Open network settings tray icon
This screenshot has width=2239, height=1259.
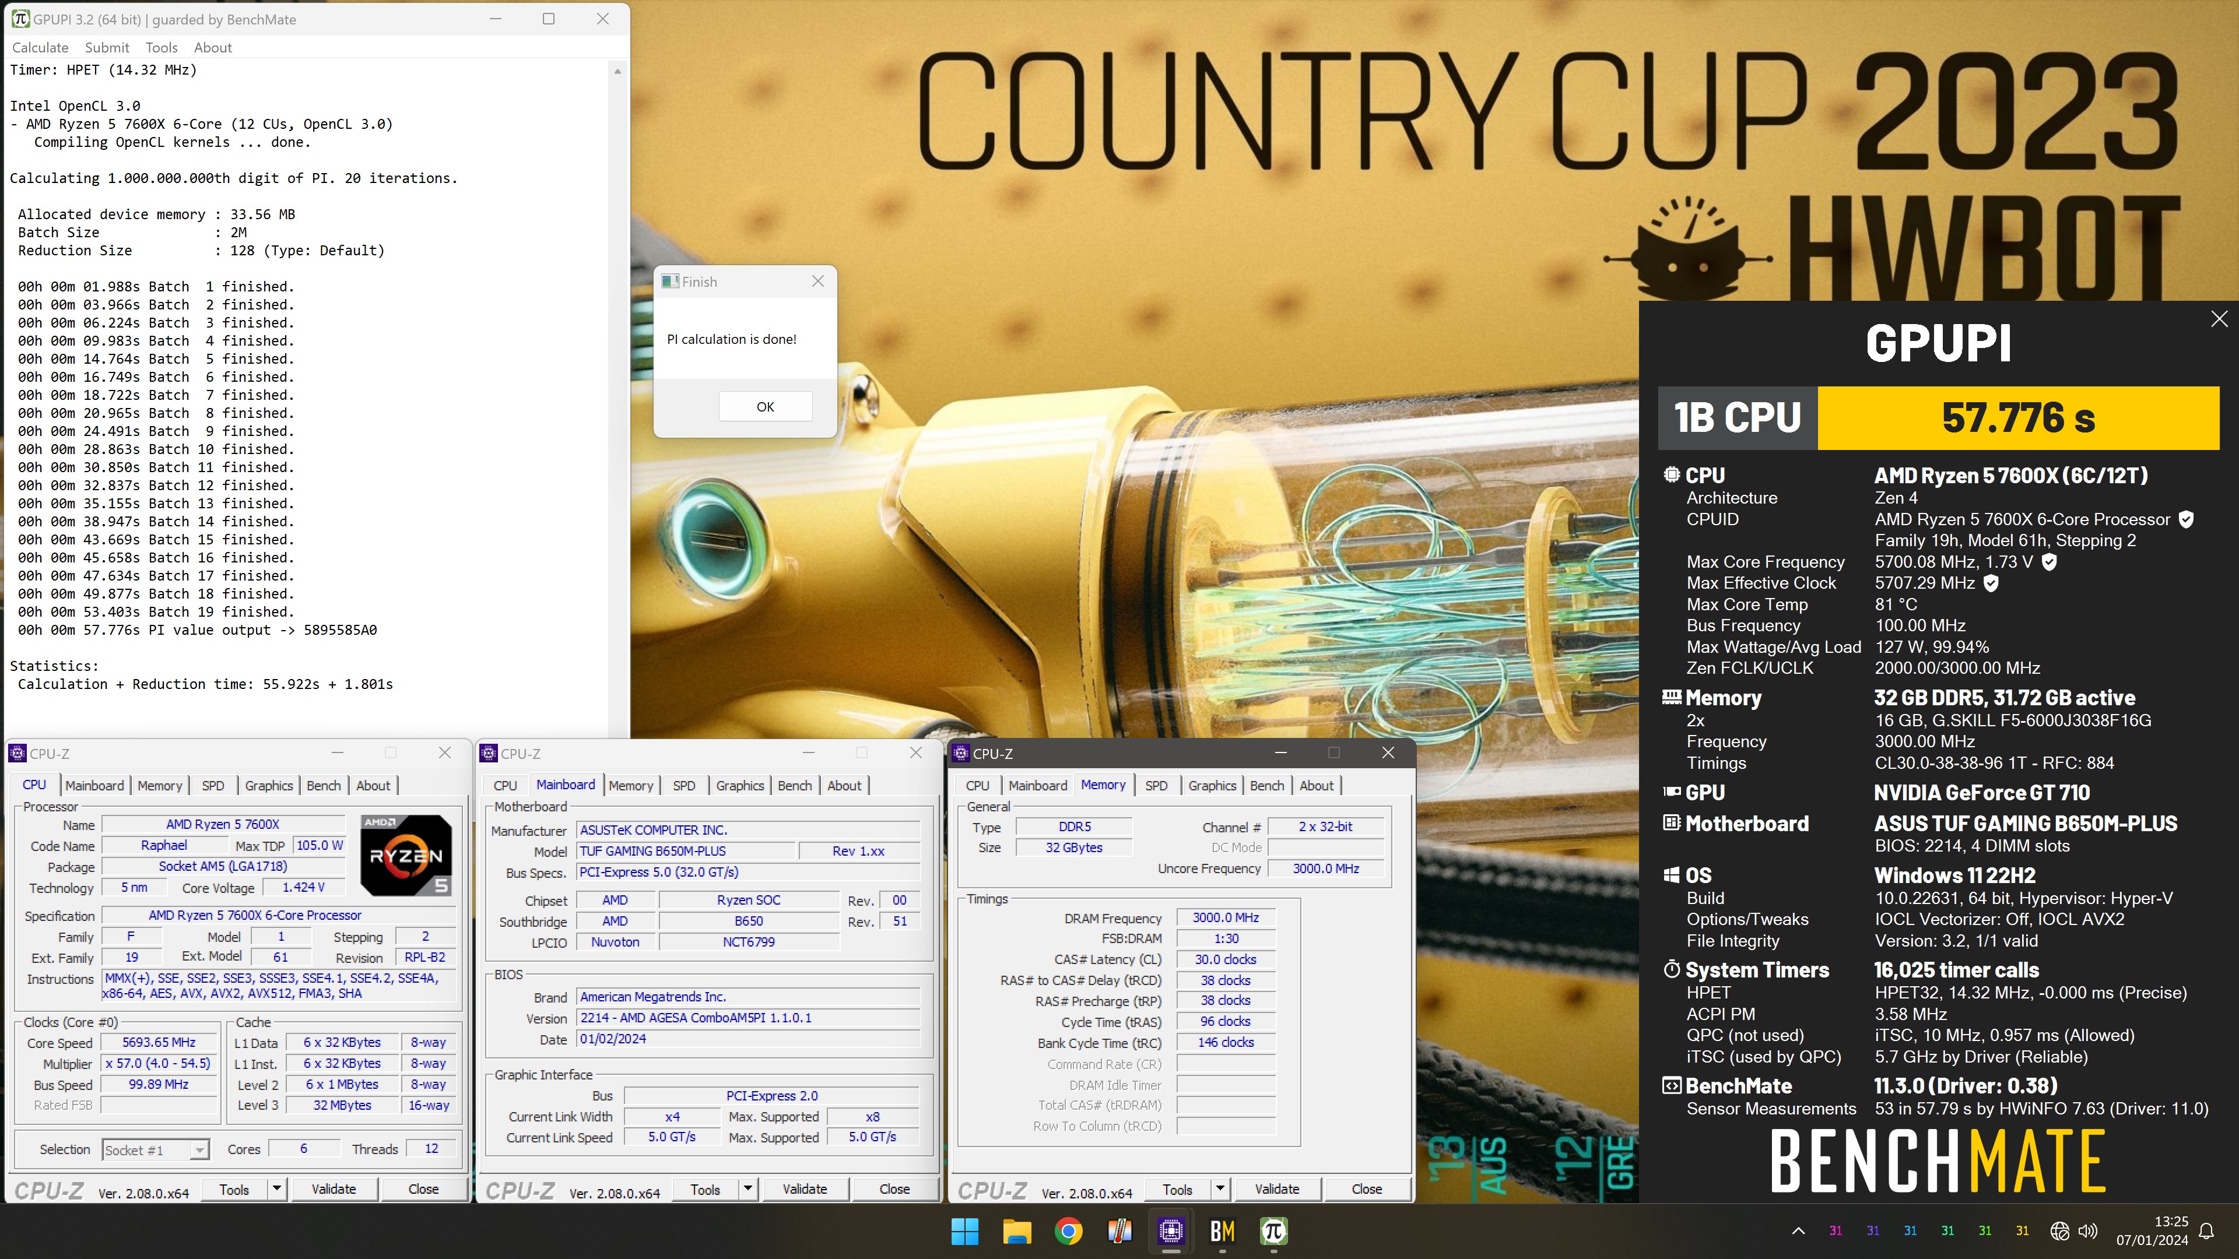[2059, 1230]
